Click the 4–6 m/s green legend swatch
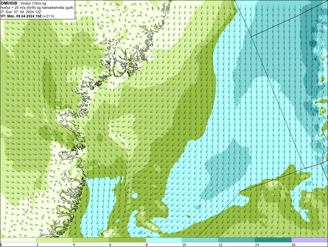The width and height of the screenshot is (328, 247). 91,240
